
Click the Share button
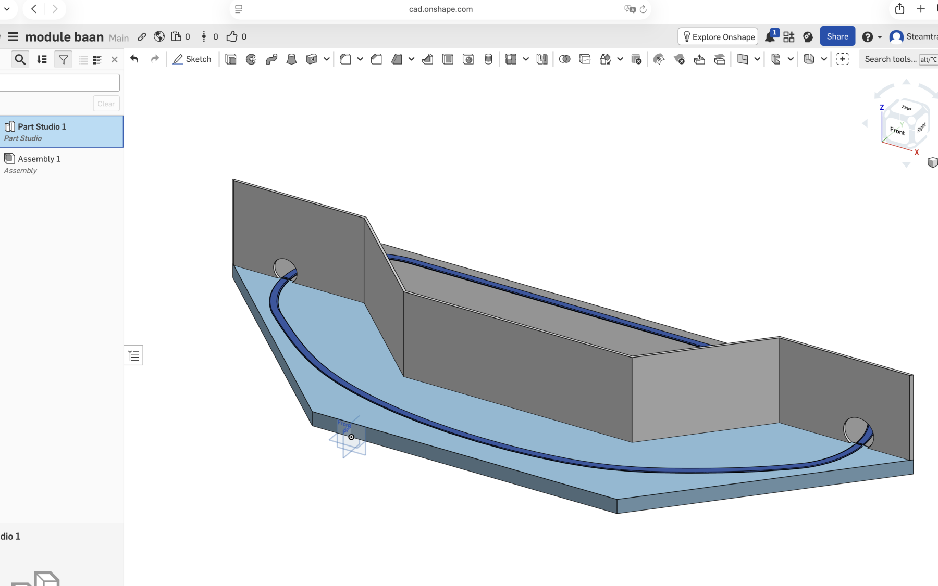(837, 36)
